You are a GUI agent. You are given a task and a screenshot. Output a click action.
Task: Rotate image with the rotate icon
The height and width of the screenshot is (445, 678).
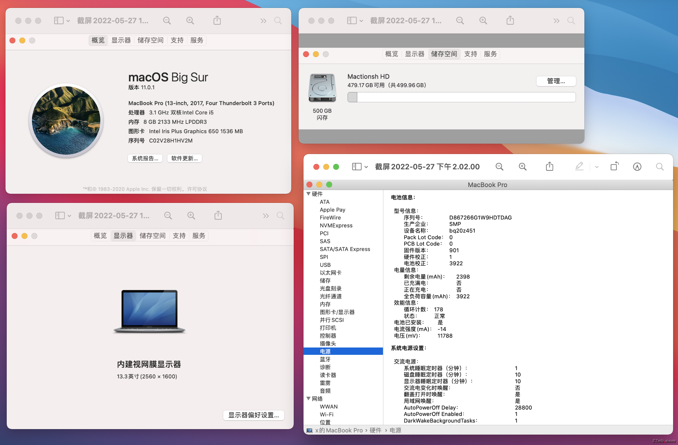coord(614,167)
